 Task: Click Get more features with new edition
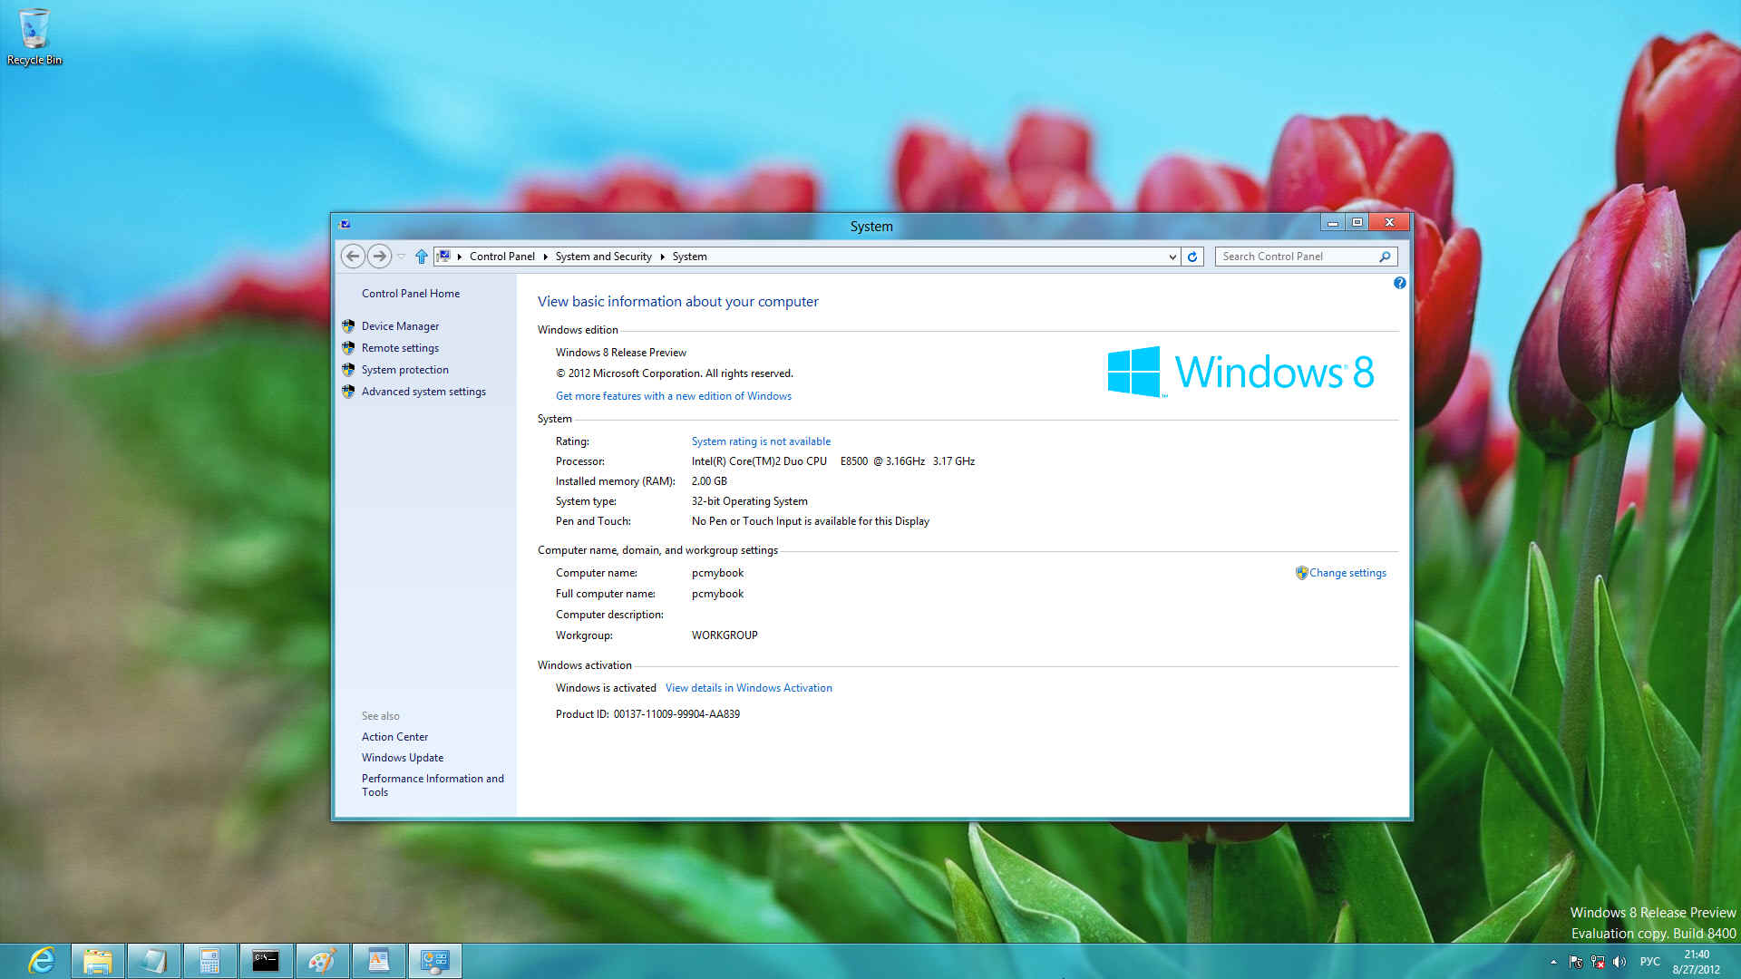click(x=673, y=395)
